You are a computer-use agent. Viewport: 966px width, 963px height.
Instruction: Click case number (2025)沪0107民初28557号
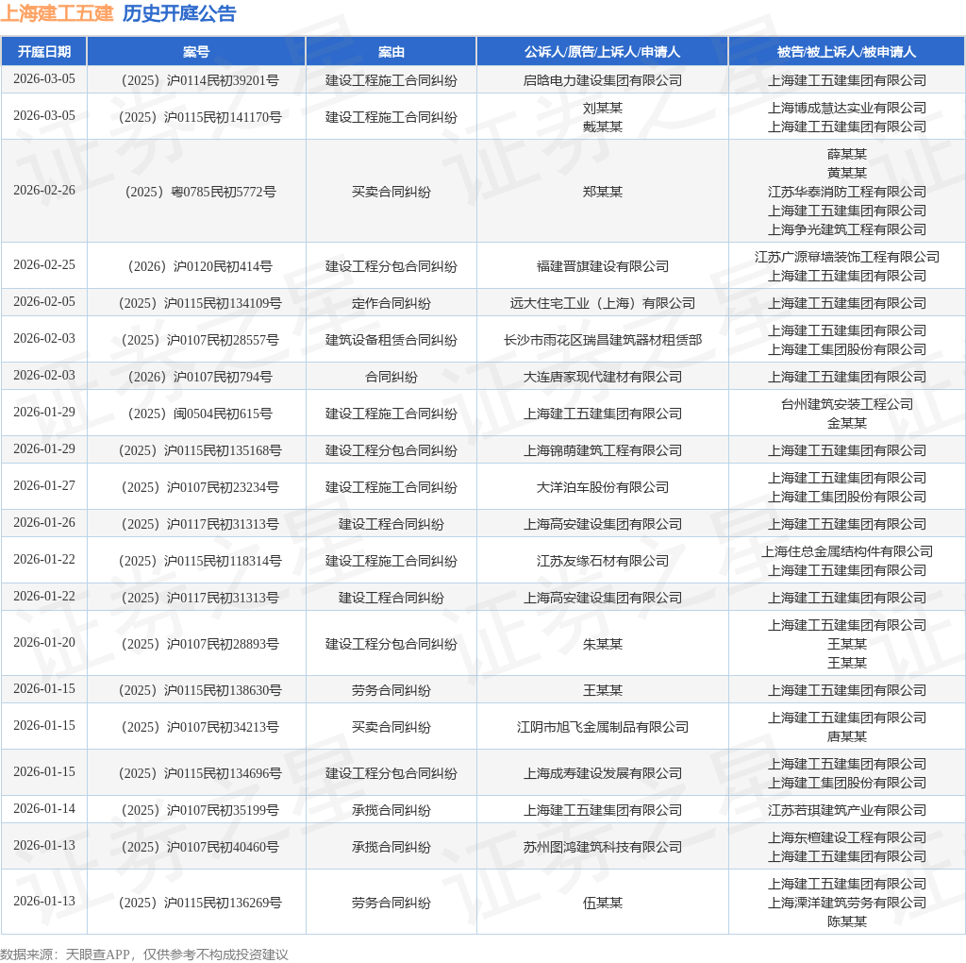[200, 340]
